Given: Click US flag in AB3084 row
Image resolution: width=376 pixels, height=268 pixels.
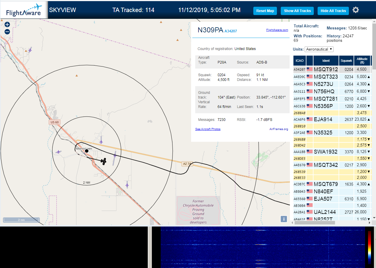Looking at the screenshot, I should click(310, 205).
